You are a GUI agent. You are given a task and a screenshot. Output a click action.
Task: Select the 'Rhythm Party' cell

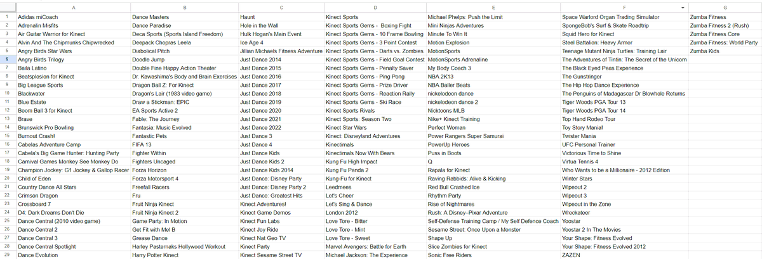(x=493, y=196)
